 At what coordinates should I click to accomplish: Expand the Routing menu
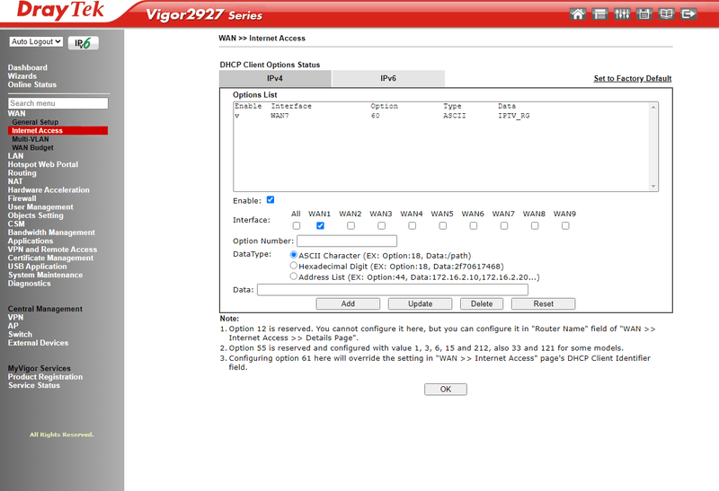[22, 173]
